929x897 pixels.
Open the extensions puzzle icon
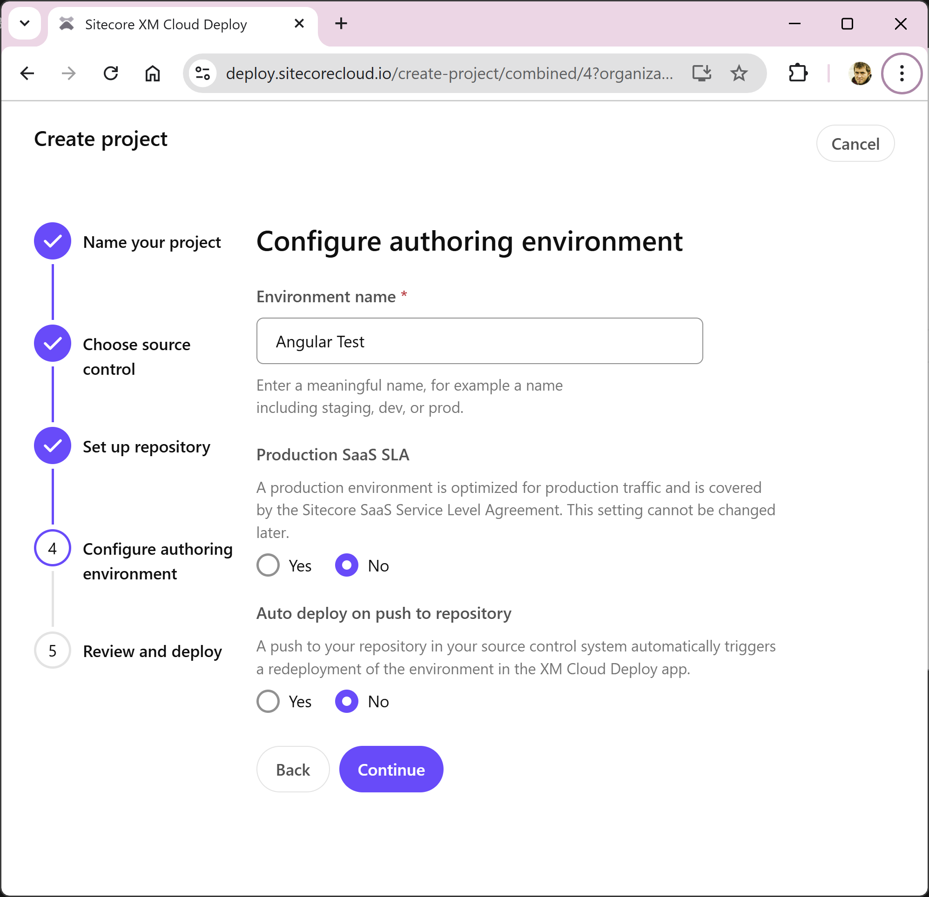pyautogui.click(x=798, y=73)
